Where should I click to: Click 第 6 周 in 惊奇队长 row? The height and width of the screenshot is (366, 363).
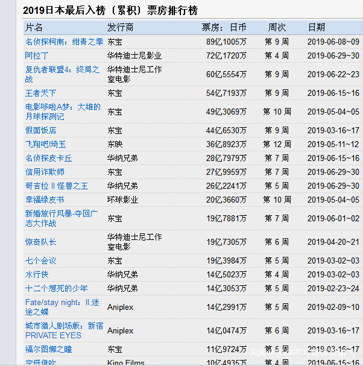tap(277, 242)
